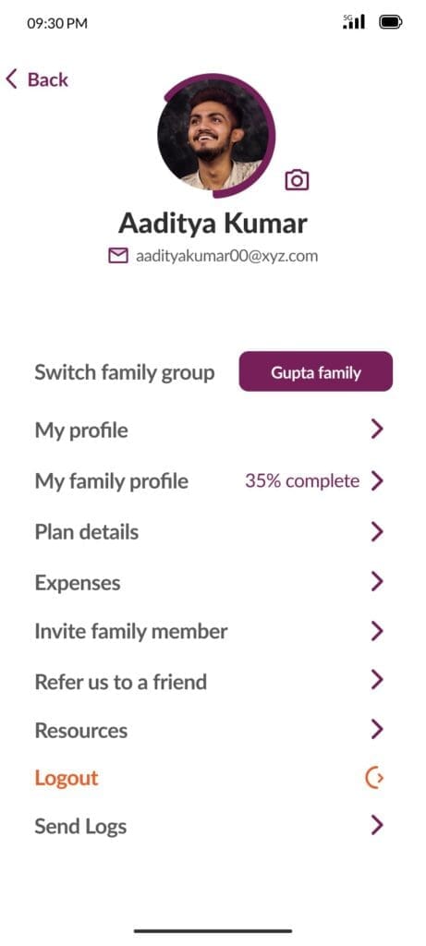Tap the battery icon in the status bar

(390, 22)
